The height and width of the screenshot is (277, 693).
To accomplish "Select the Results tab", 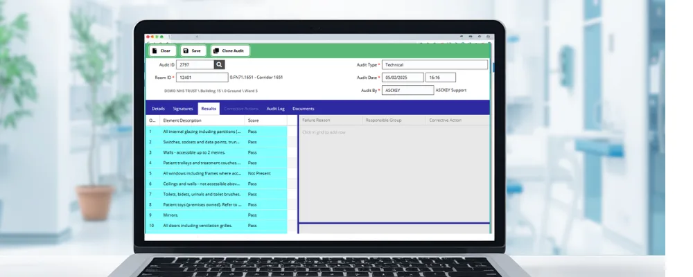I will [x=209, y=109].
